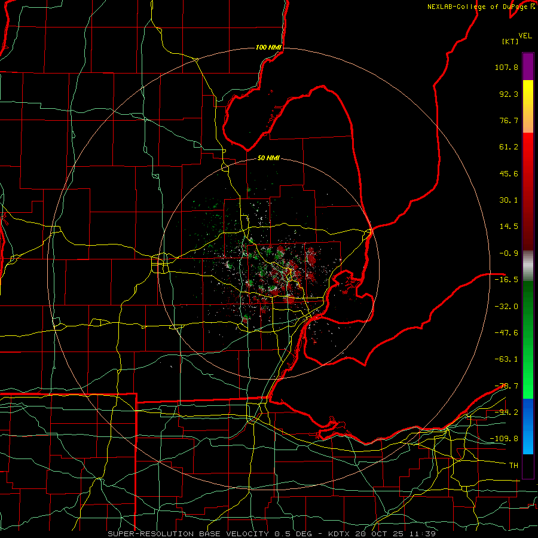This screenshot has height=538, width=538.
Task: Select the -109.8 scale value
Action: coord(504,439)
